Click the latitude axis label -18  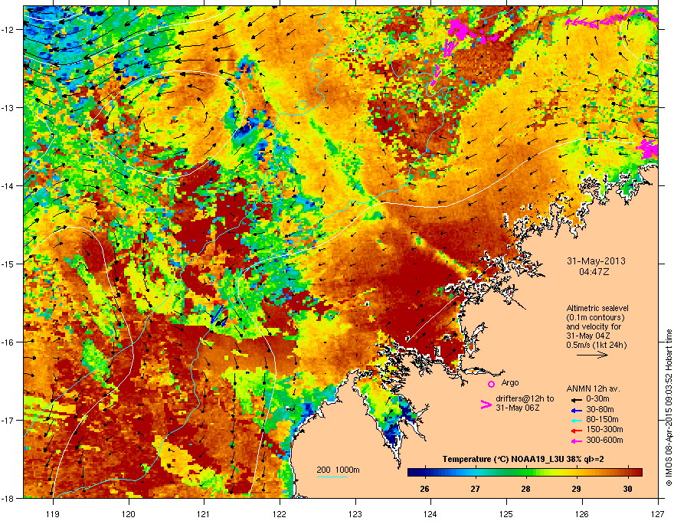tap(8, 498)
